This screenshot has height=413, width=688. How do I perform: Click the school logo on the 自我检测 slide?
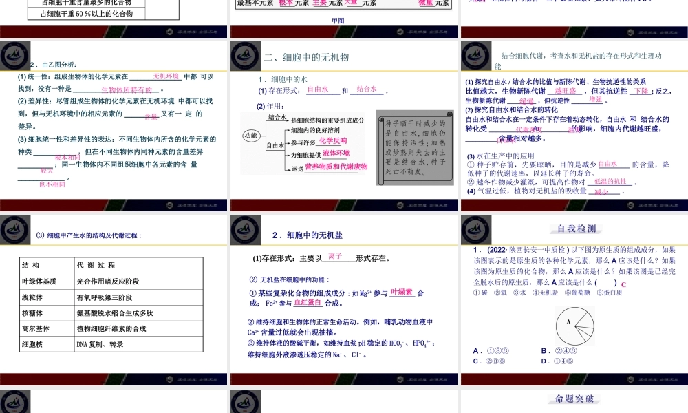click(x=476, y=230)
